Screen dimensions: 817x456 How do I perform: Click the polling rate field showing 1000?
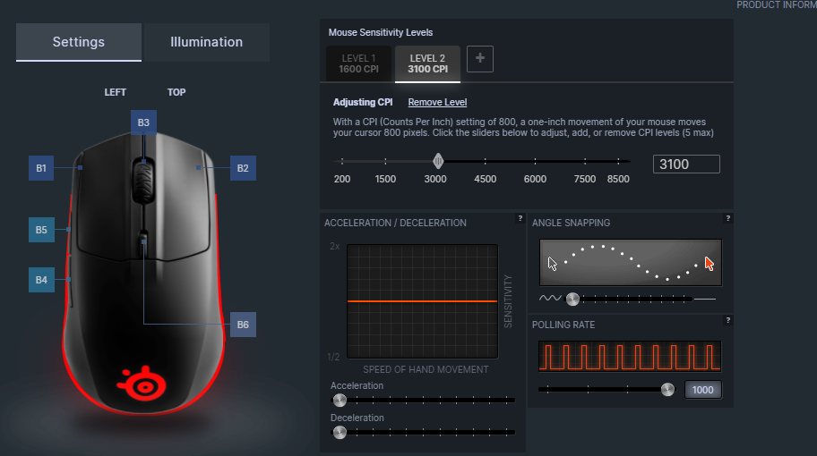click(x=703, y=390)
